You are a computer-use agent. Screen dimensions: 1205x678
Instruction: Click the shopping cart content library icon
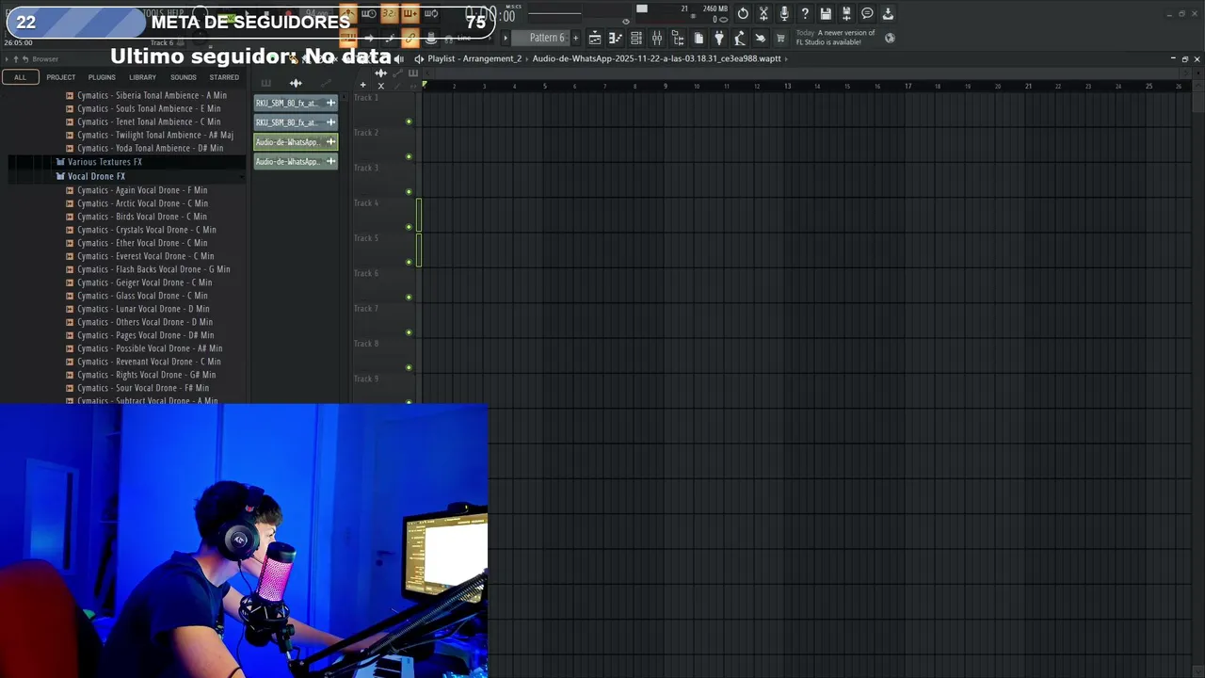click(780, 38)
